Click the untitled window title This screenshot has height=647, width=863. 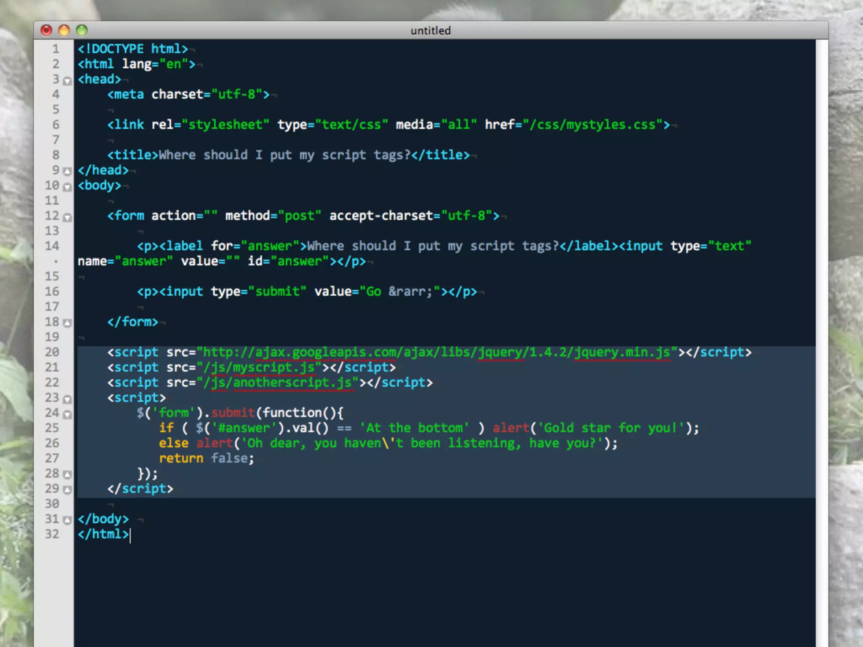click(x=431, y=30)
